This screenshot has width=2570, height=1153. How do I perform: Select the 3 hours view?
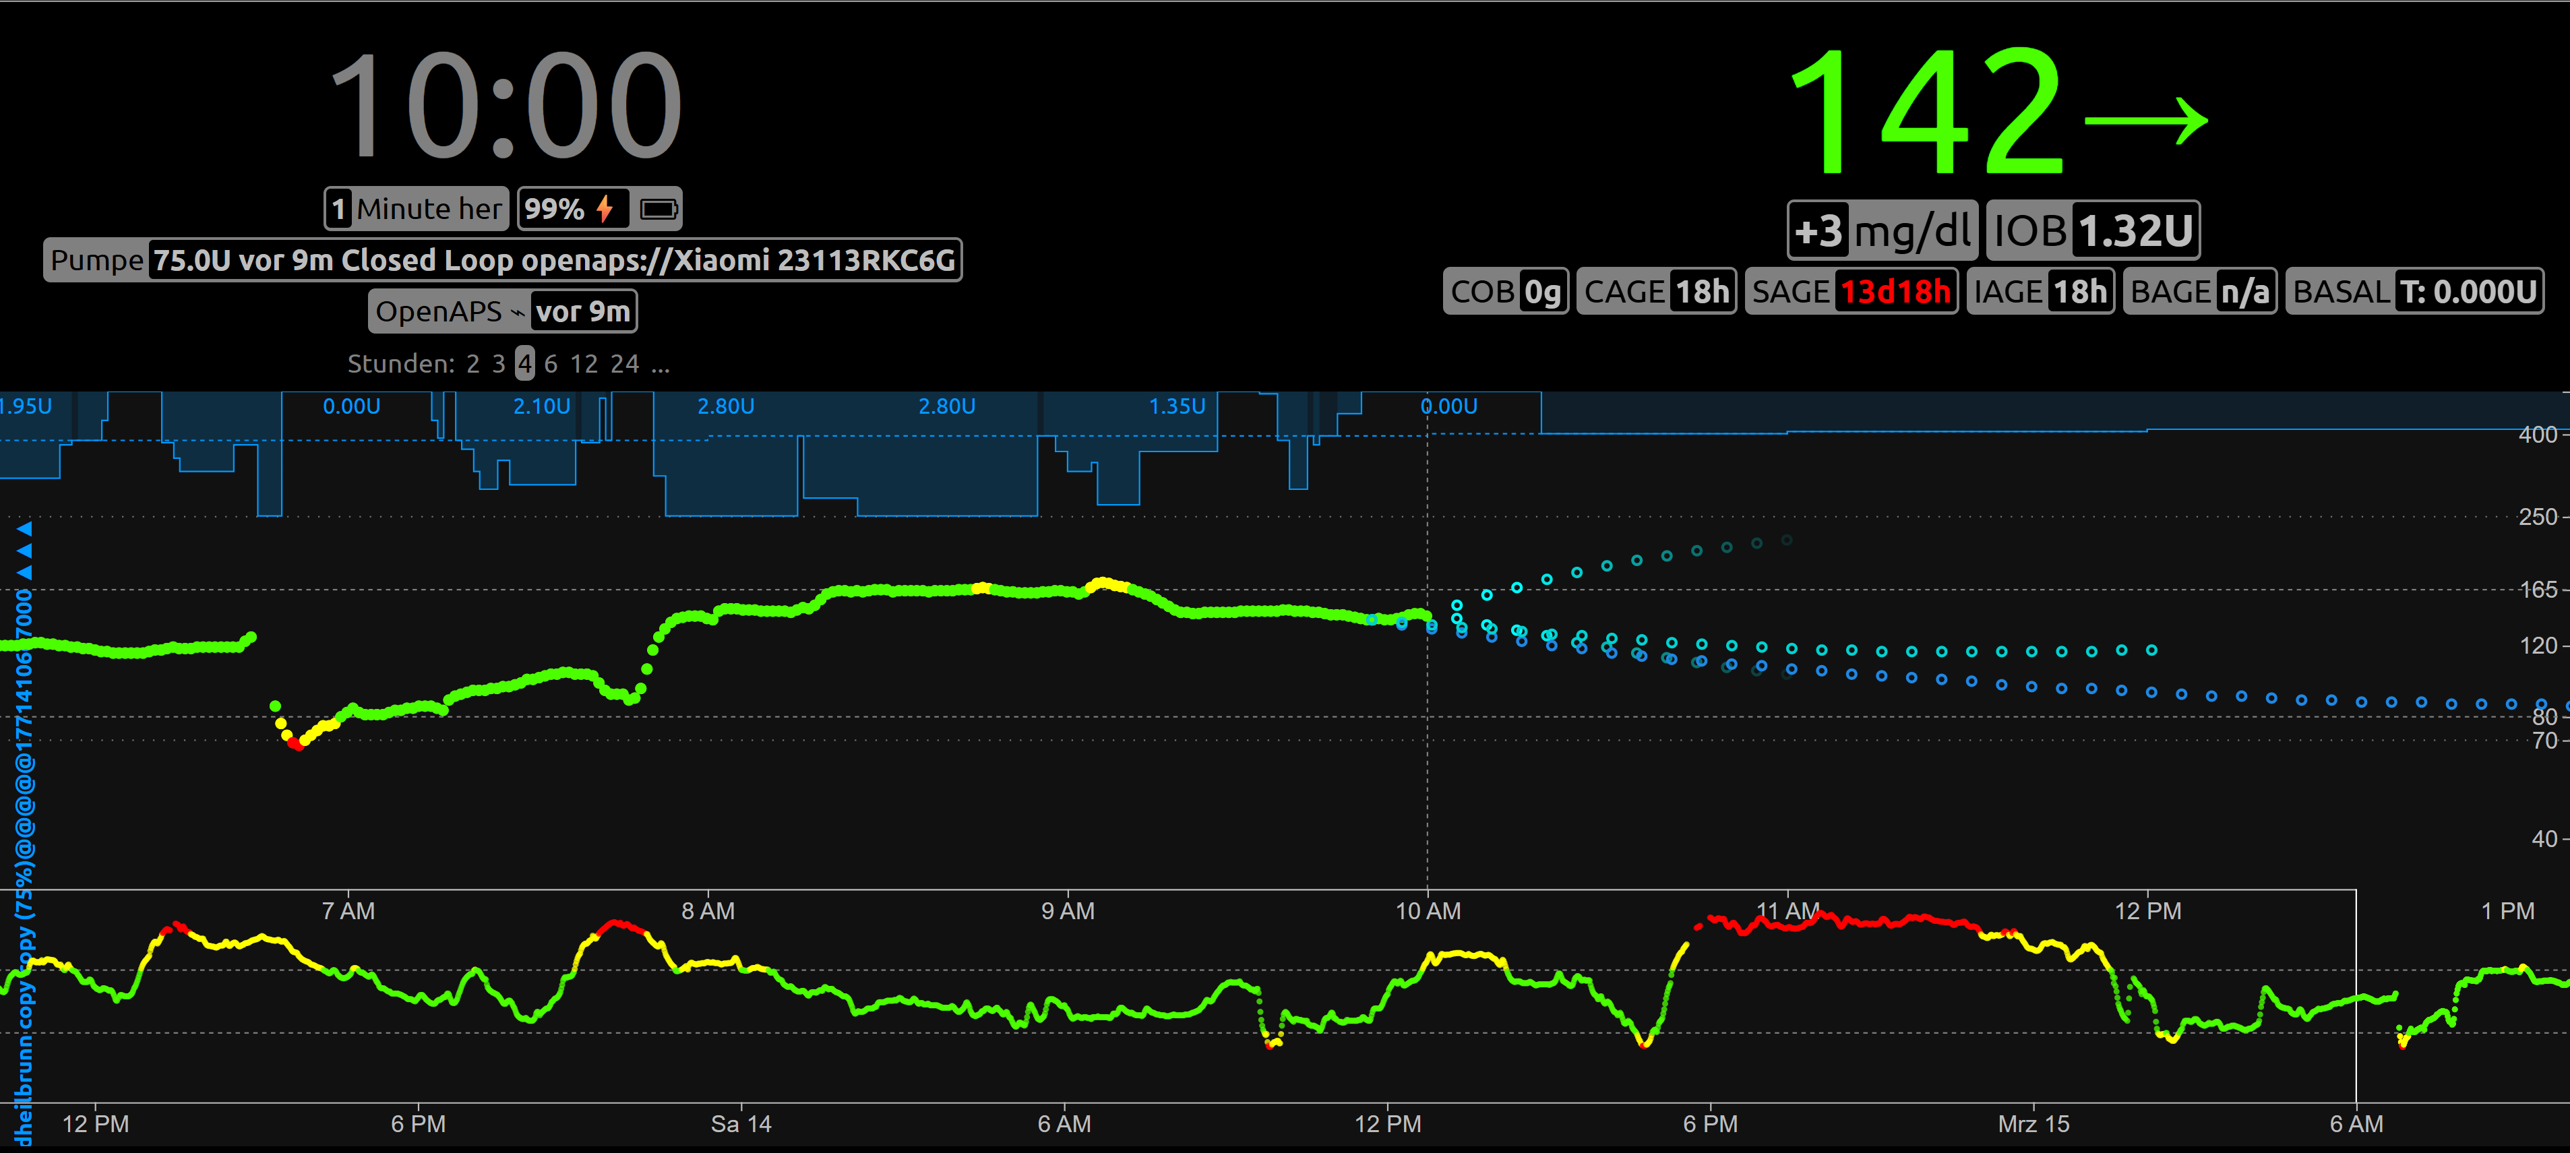pyautogui.click(x=498, y=364)
